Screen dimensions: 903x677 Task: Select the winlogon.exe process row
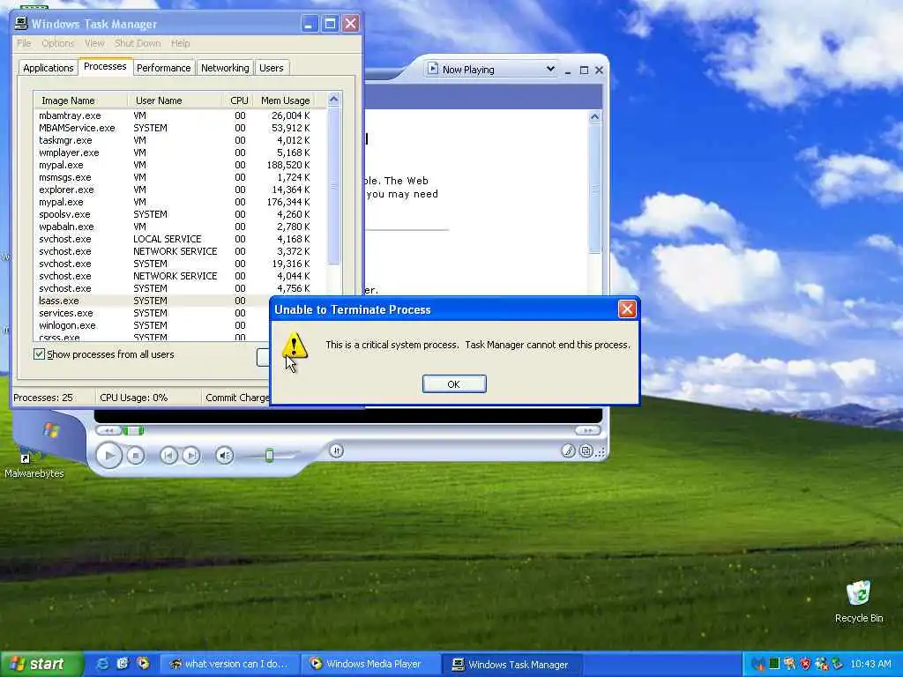point(153,325)
